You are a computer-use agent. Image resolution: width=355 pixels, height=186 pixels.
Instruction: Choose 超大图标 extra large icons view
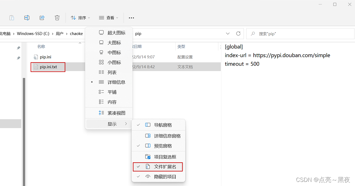coord(109,33)
